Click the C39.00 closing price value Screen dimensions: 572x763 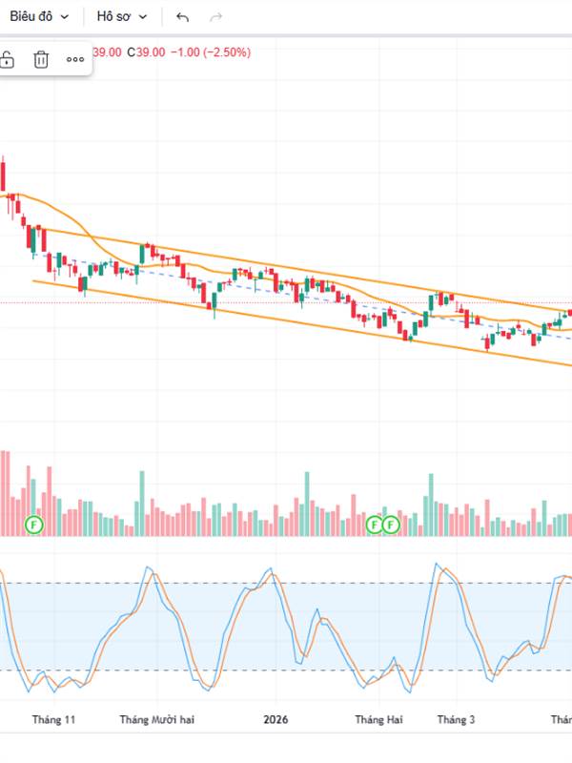150,52
